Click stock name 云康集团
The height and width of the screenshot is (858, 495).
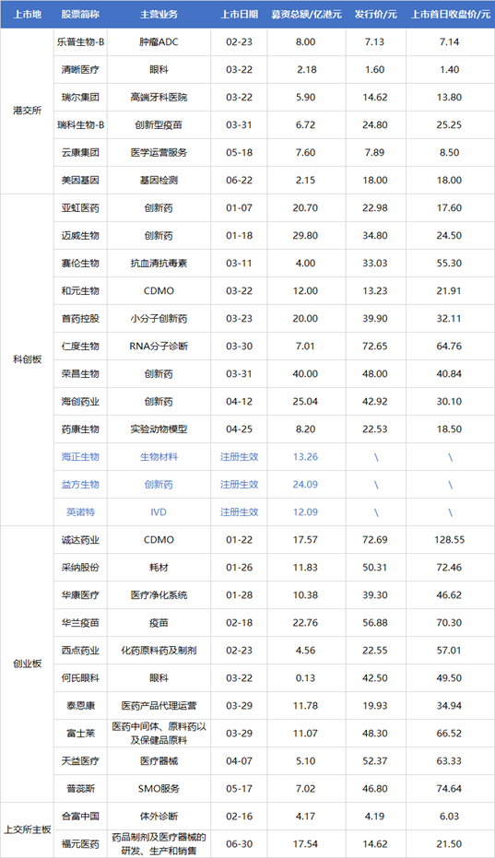click(x=80, y=153)
